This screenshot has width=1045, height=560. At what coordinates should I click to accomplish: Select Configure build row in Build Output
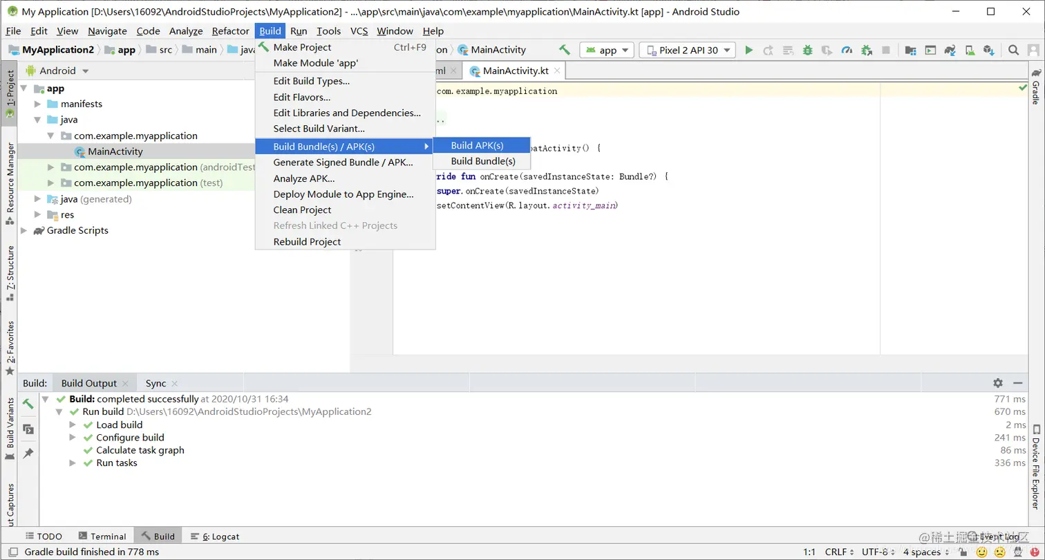(130, 437)
